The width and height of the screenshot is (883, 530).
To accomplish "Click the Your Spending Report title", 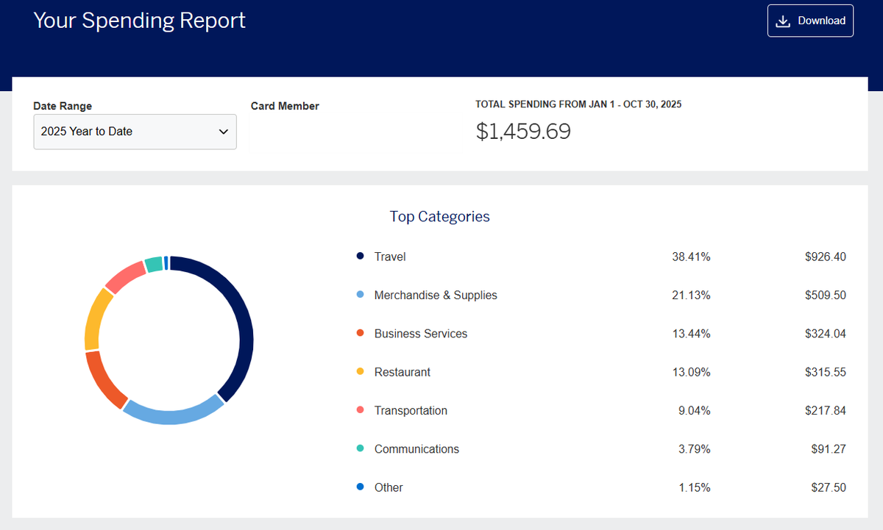I will pyautogui.click(x=139, y=20).
